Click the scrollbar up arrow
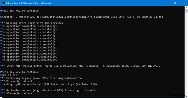 click(x=186, y=8)
